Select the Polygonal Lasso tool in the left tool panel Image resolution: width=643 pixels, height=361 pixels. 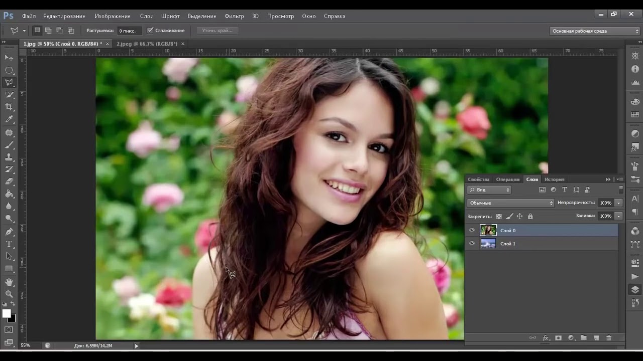[x=9, y=82]
